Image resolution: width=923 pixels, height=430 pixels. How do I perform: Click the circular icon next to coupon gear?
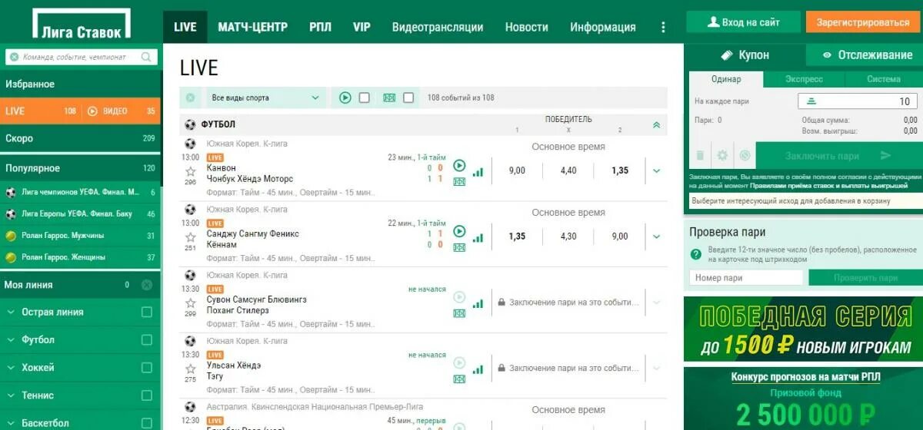[745, 155]
